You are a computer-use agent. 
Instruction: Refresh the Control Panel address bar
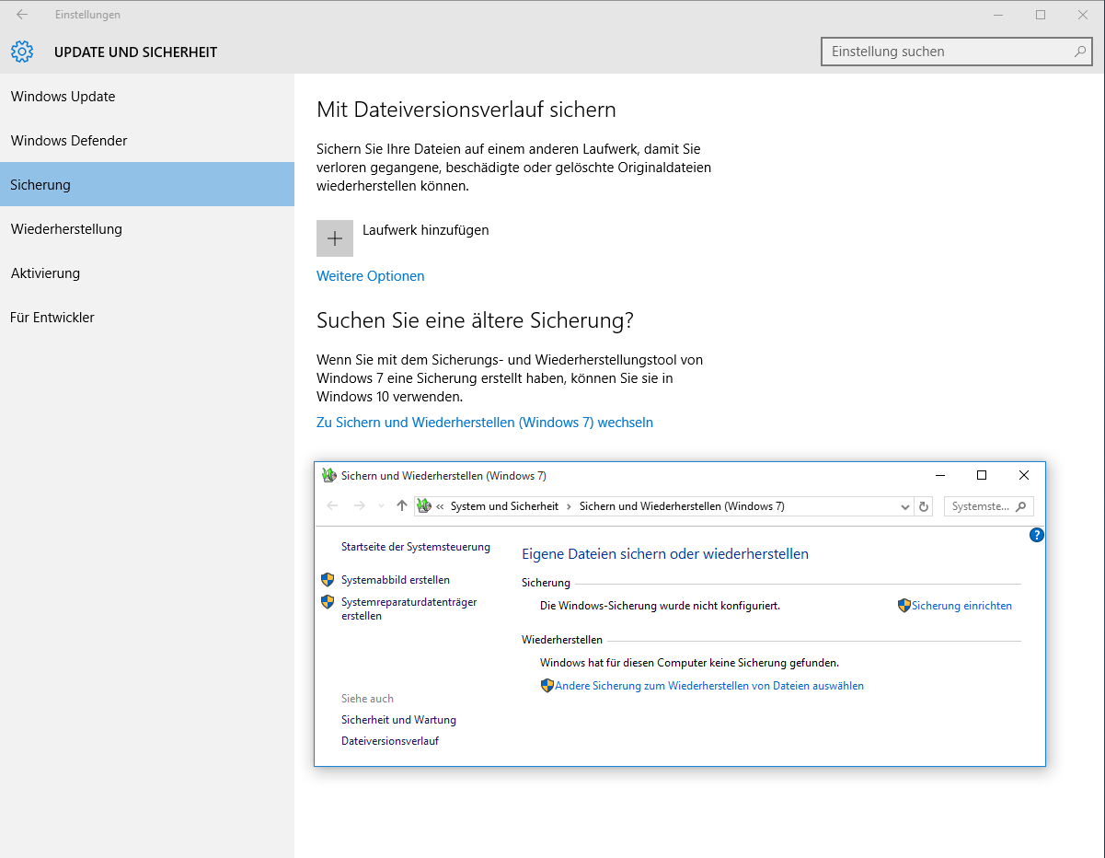click(925, 506)
